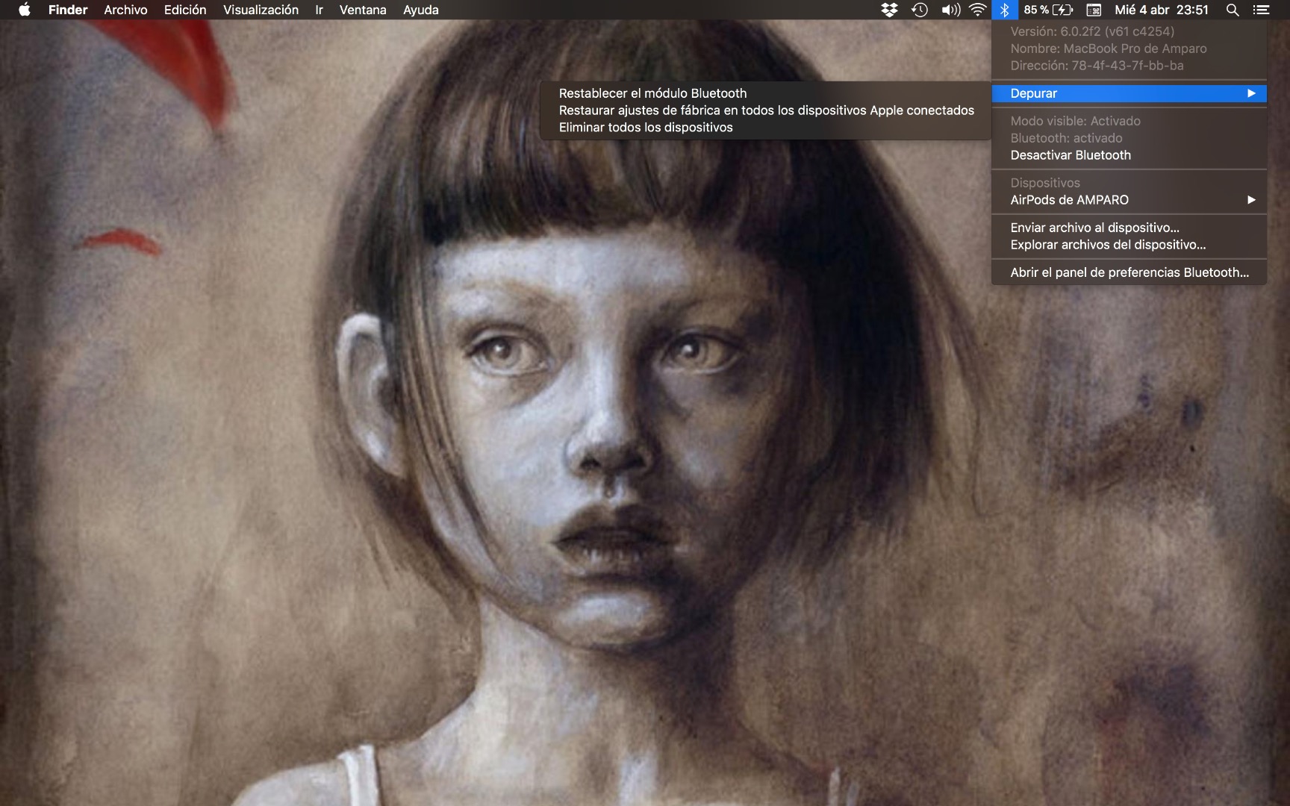
Task: Open the Edición menu
Action: point(185,10)
